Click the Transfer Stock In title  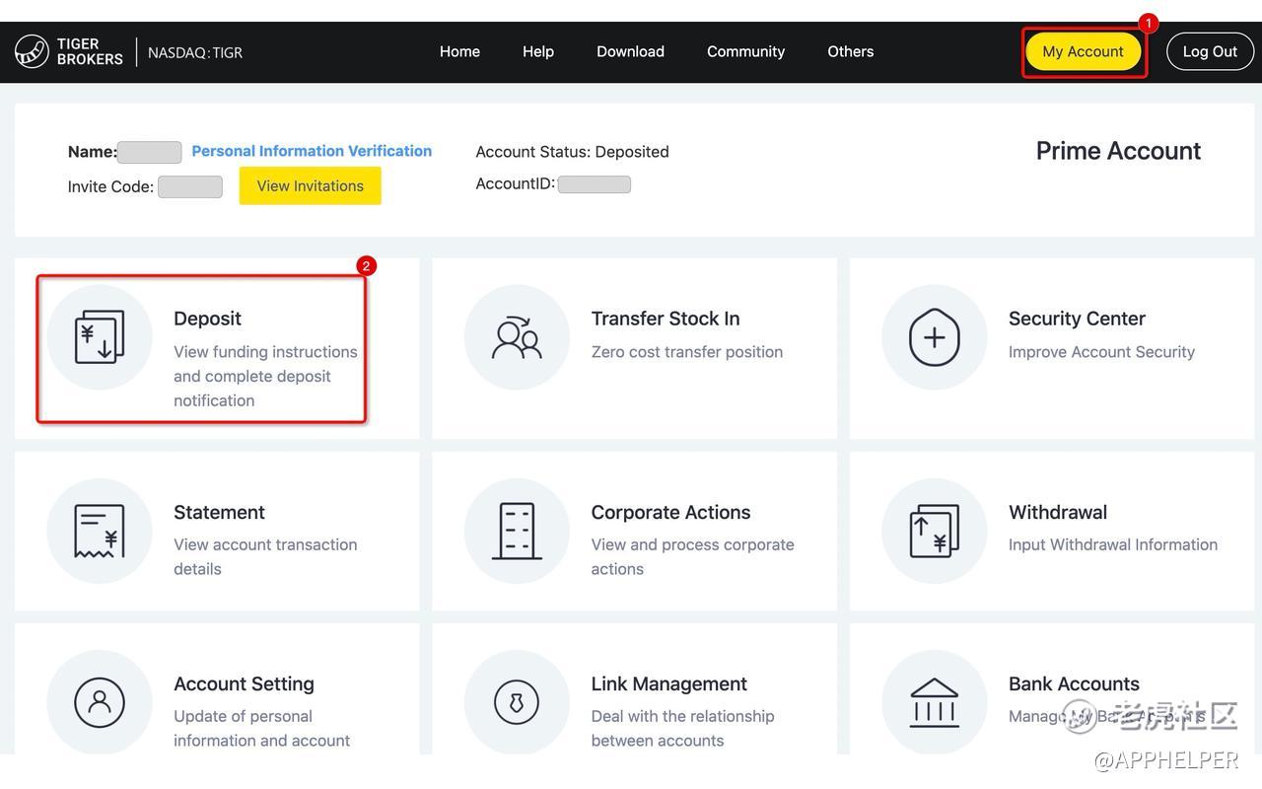click(x=666, y=319)
